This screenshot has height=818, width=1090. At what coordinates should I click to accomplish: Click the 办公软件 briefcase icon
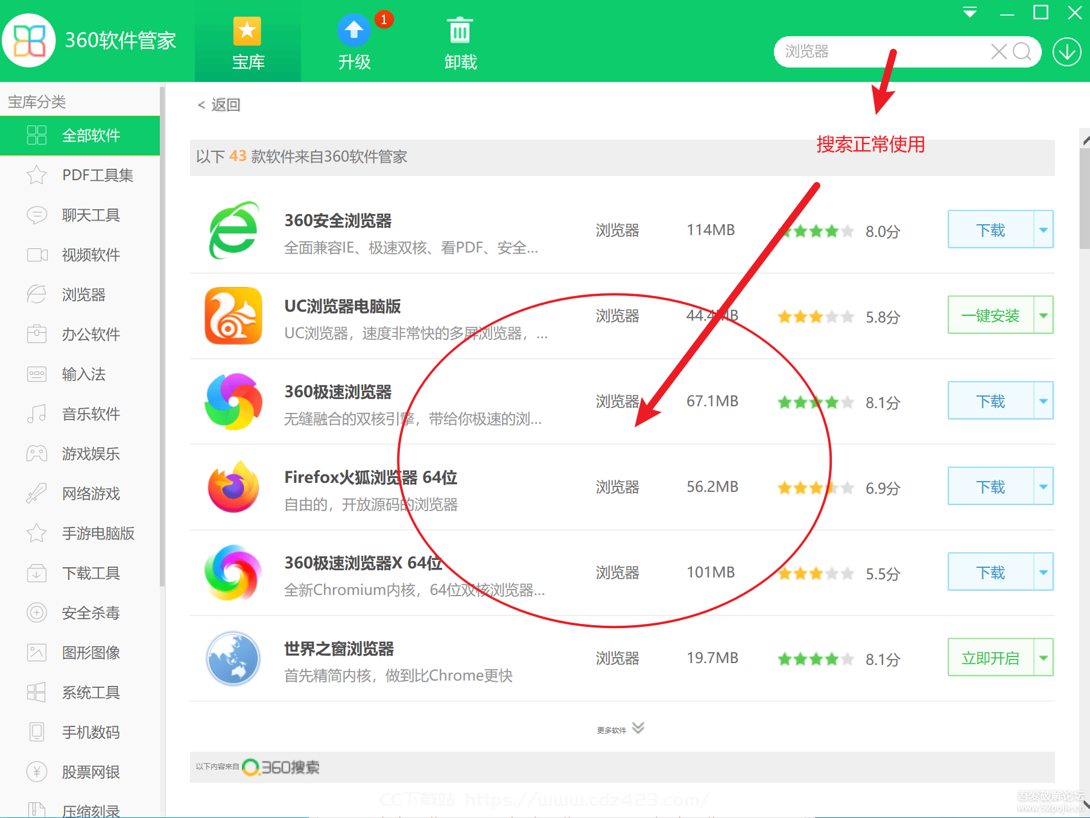click(37, 335)
